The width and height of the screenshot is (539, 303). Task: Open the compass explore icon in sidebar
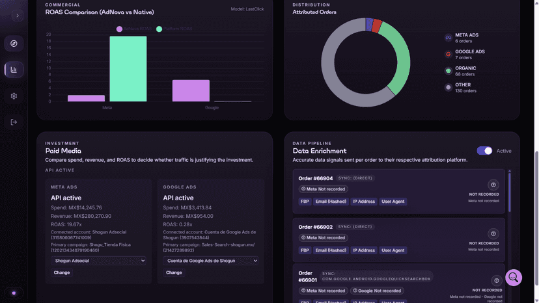pos(14,44)
